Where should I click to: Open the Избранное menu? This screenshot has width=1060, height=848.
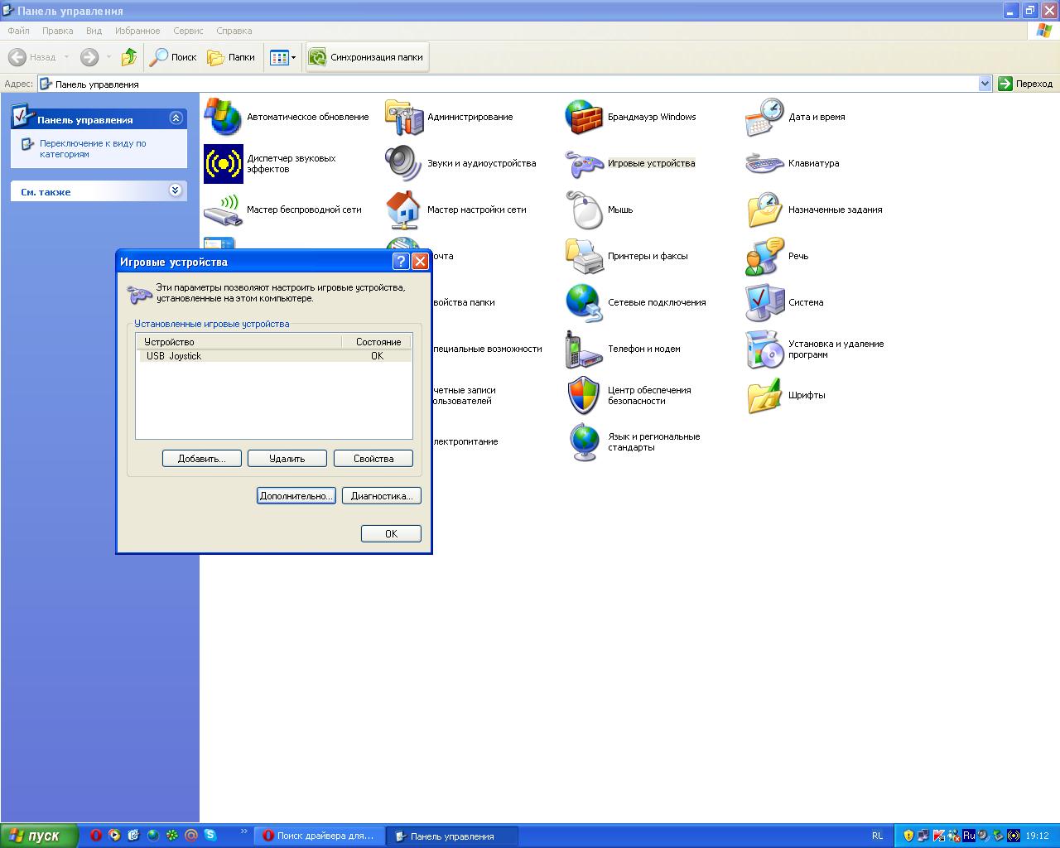click(137, 31)
